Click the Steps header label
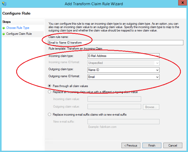 click(x=7, y=22)
